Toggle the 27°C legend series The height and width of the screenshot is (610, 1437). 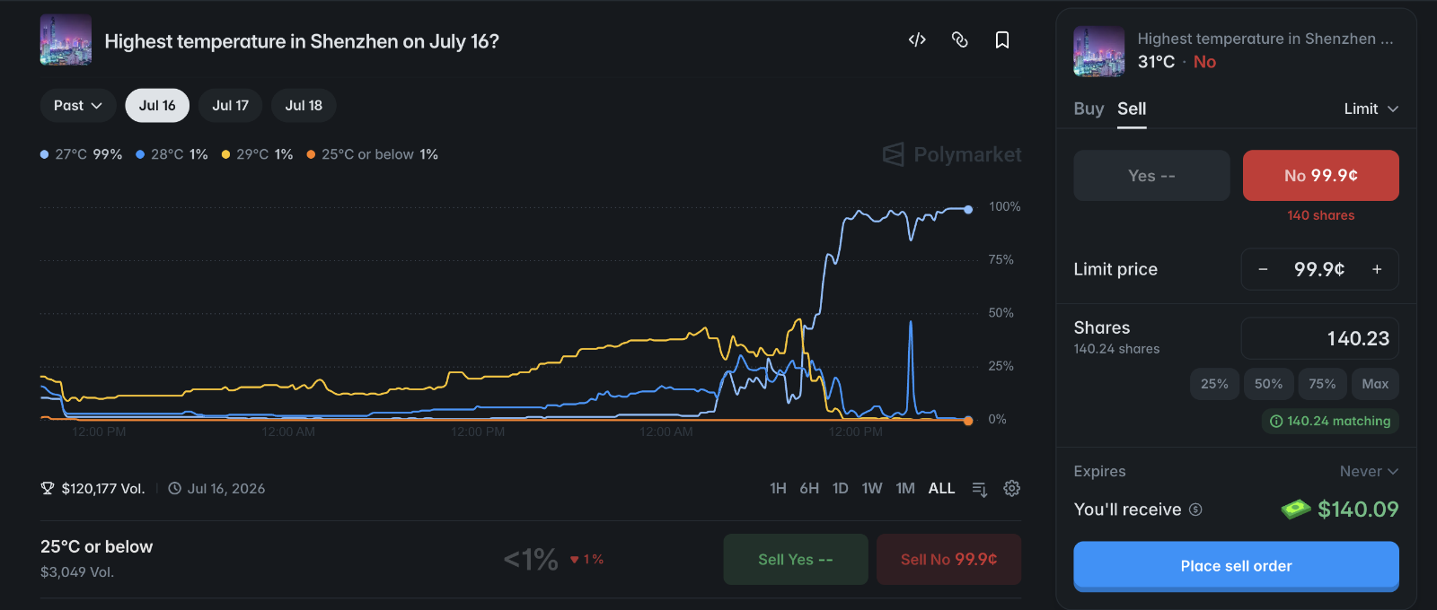pos(81,154)
